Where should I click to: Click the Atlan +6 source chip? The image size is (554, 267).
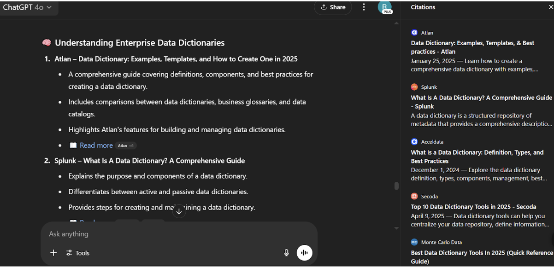click(125, 145)
